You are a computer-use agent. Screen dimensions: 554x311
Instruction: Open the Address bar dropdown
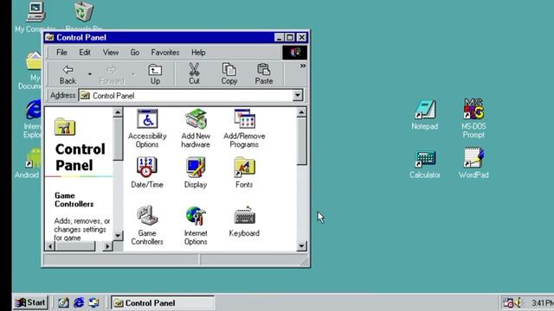point(298,95)
